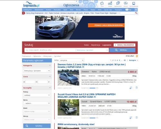Expand the nav bar double-chevron icon
This screenshot has height=129, width=161.
click(136, 10)
